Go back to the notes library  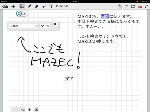(5, 6)
